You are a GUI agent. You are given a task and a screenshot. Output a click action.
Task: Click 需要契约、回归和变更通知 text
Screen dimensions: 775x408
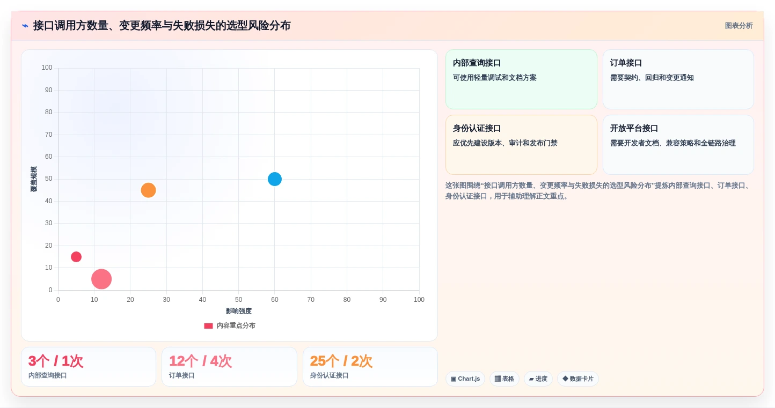[x=652, y=78]
